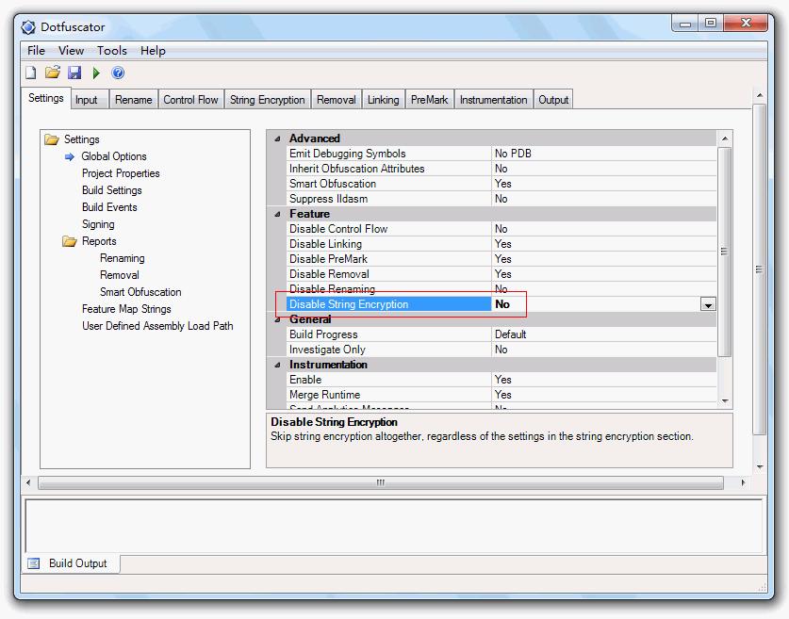The height and width of the screenshot is (619, 789).
Task: Open the Disable String Encryption dropdown arrow
Action: click(707, 304)
